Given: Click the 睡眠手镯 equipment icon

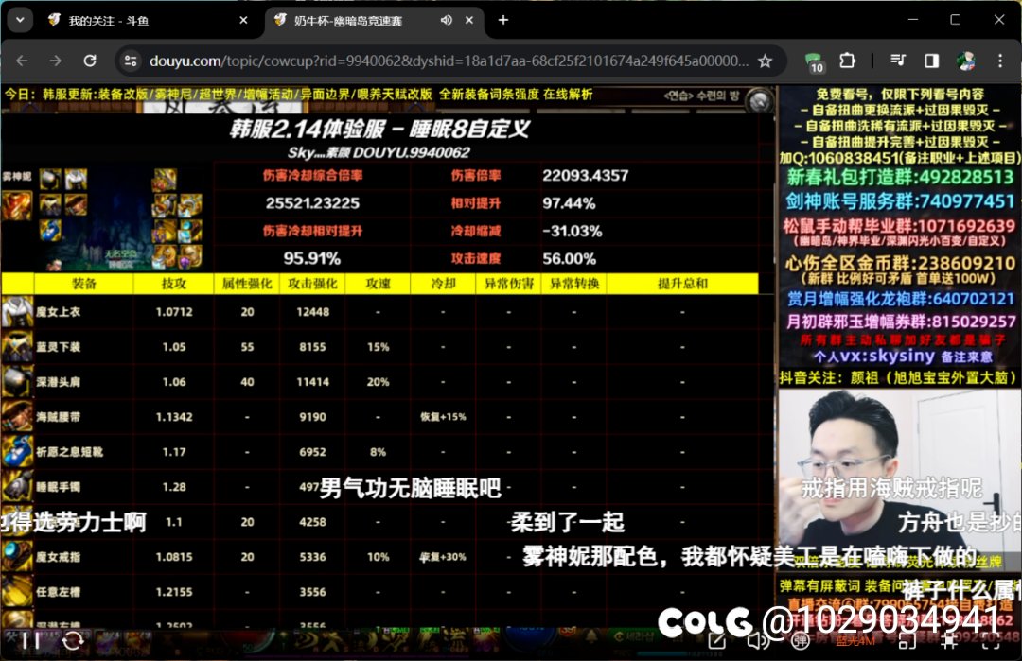Looking at the screenshot, I should click(17, 486).
